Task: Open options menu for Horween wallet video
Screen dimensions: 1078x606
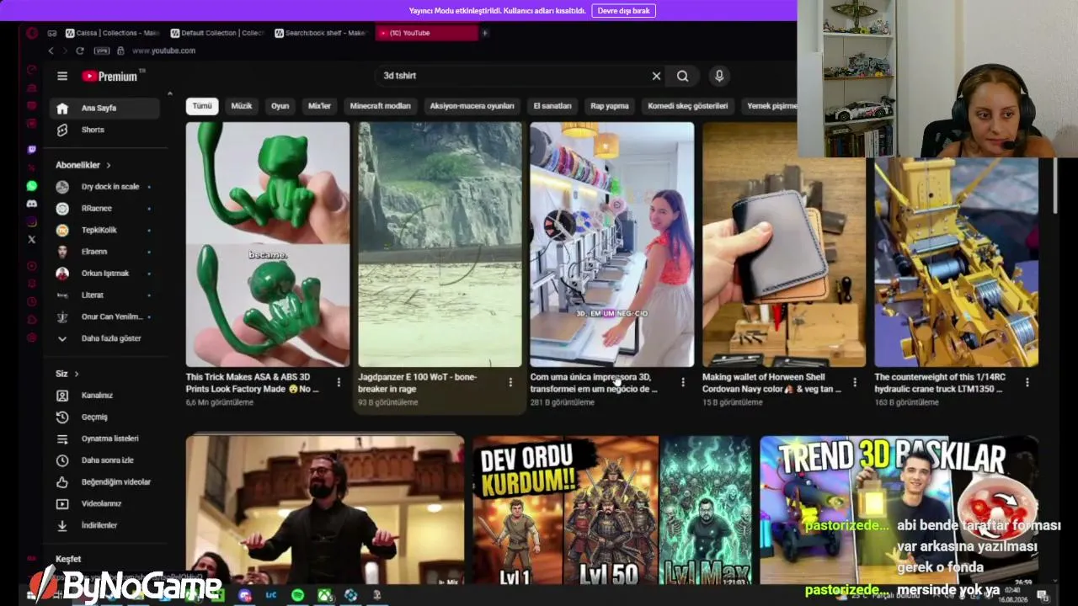Action: (855, 382)
